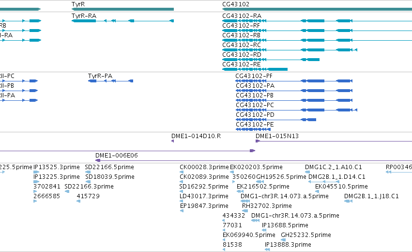Select the IP13688.5prime EST
Screen dimensions: 412x252
(x=285, y=225)
